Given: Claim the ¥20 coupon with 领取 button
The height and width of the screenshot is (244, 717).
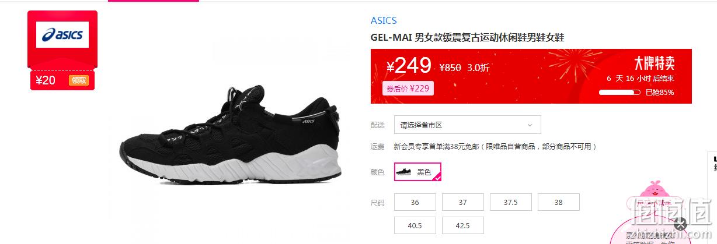Looking at the screenshot, I should point(79,80).
